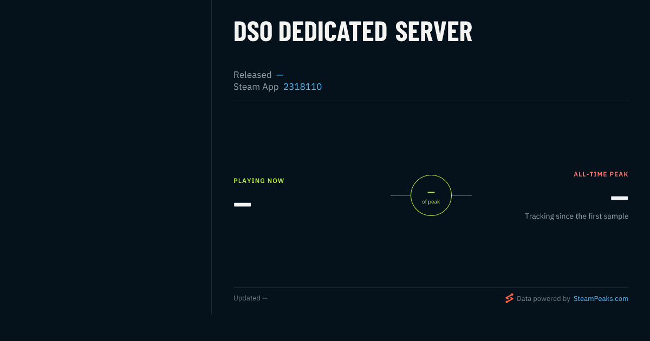
Task: Click the Playing Now value placeholder
Action: pos(242,205)
